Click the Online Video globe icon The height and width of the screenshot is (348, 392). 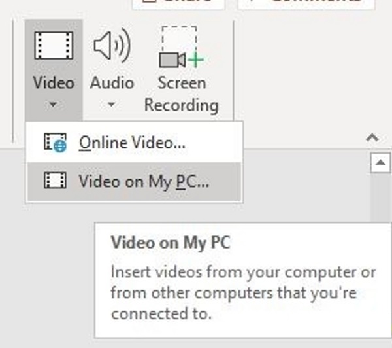pos(56,142)
